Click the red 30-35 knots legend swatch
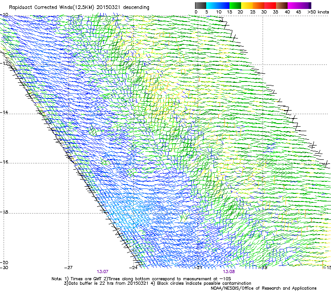Viewport: 331px width, 291px height. (270, 5)
